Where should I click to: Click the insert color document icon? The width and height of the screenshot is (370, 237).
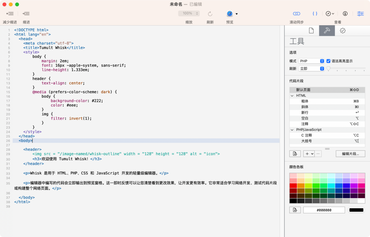coord(295,210)
